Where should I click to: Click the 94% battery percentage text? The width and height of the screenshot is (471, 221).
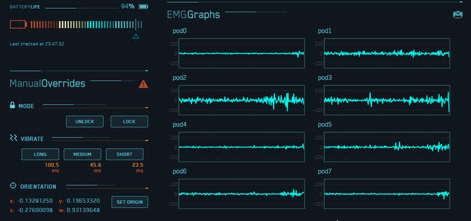coord(128,6)
